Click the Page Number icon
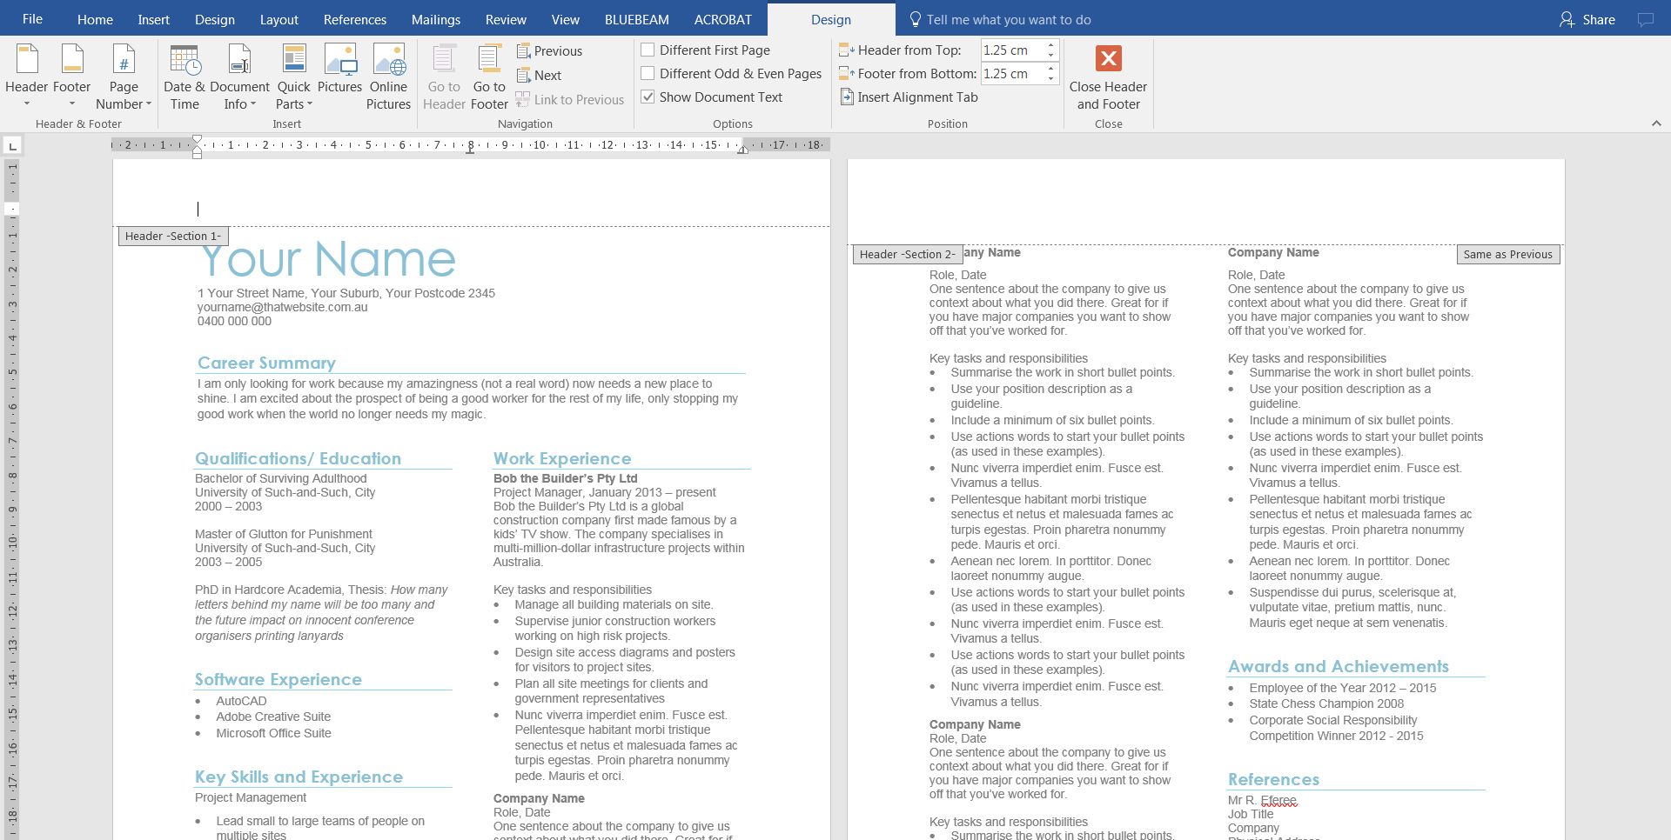This screenshot has width=1671, height=840. coord(124,59)
